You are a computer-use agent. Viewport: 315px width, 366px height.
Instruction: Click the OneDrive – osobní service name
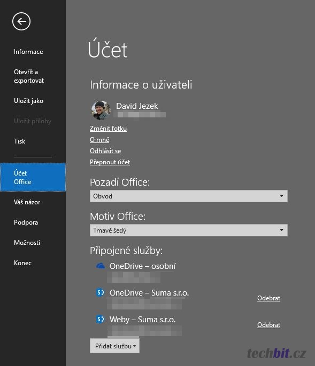(x=142, y=266)
